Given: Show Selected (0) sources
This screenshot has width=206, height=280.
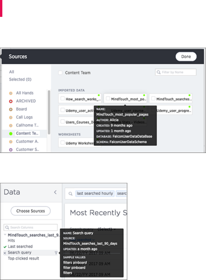Looking at the screenshot, I should tap(20, 79).
